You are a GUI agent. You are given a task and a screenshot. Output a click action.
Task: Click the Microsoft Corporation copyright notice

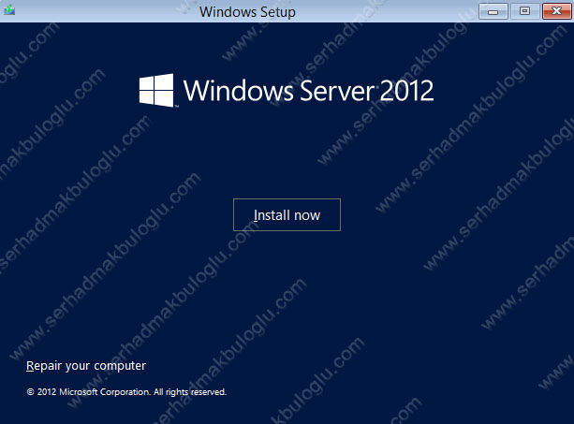(x=126, y=392)
